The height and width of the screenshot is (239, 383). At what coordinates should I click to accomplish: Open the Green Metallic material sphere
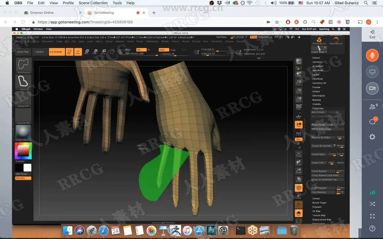[23, 133]
